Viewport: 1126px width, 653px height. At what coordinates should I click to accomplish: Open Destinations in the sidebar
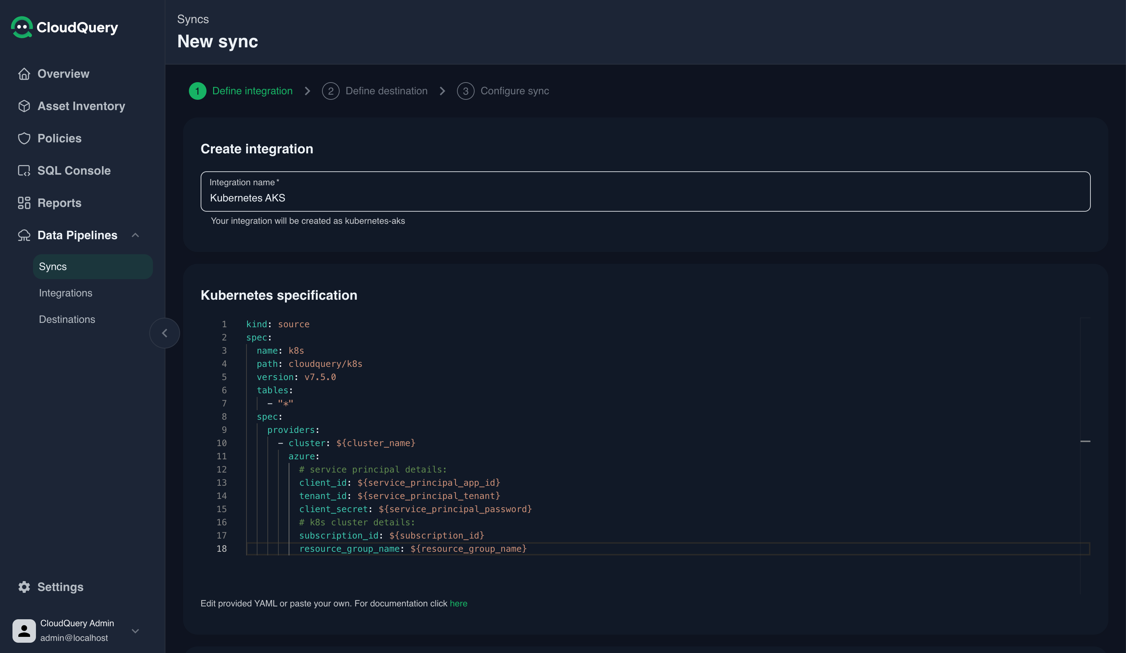(67, 319)
